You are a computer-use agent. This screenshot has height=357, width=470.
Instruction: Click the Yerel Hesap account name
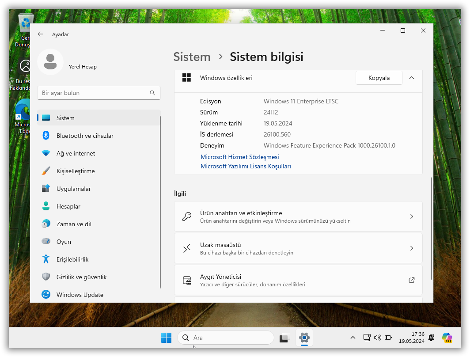pos(83,67)
